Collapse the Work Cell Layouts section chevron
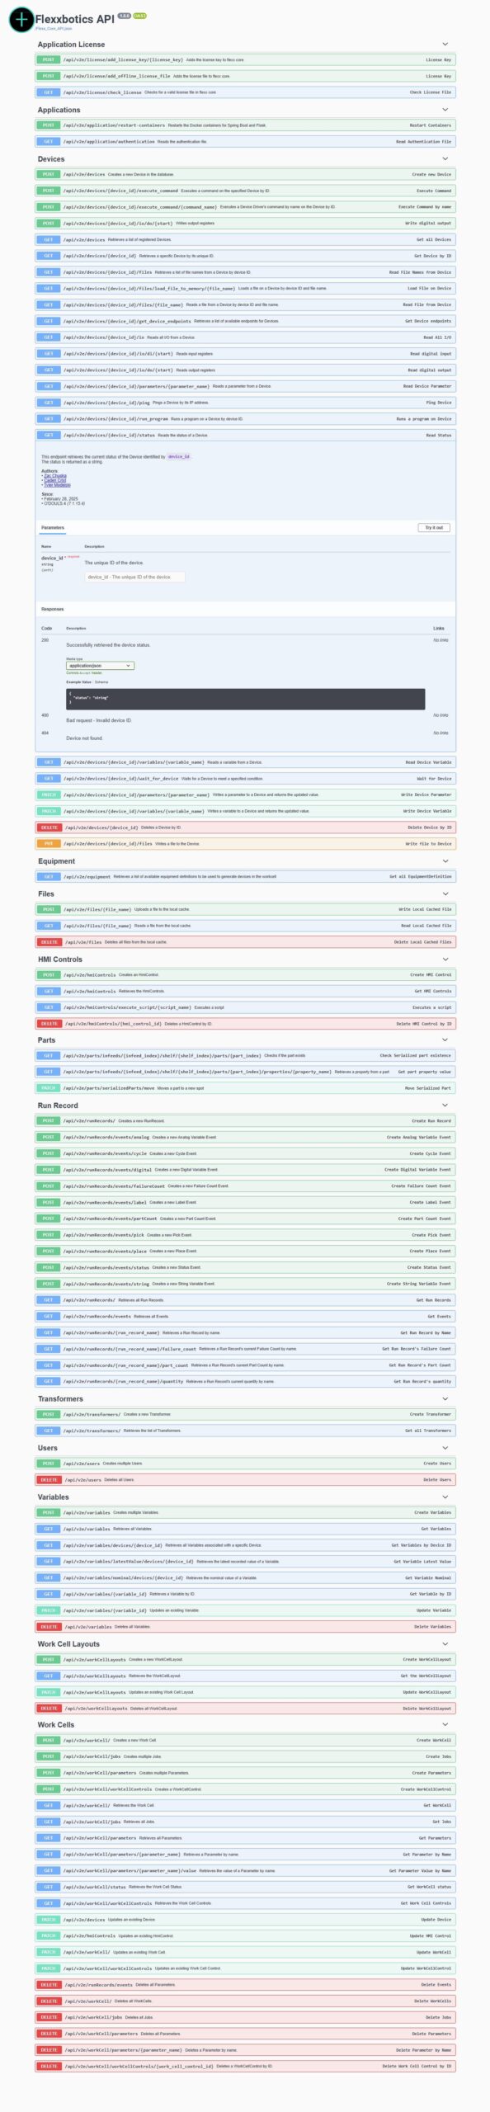Screen dimensions: 490x2112 coord(445,1643)
